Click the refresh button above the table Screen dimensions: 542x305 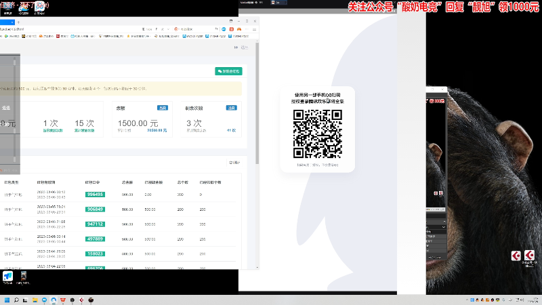(234, 163)
